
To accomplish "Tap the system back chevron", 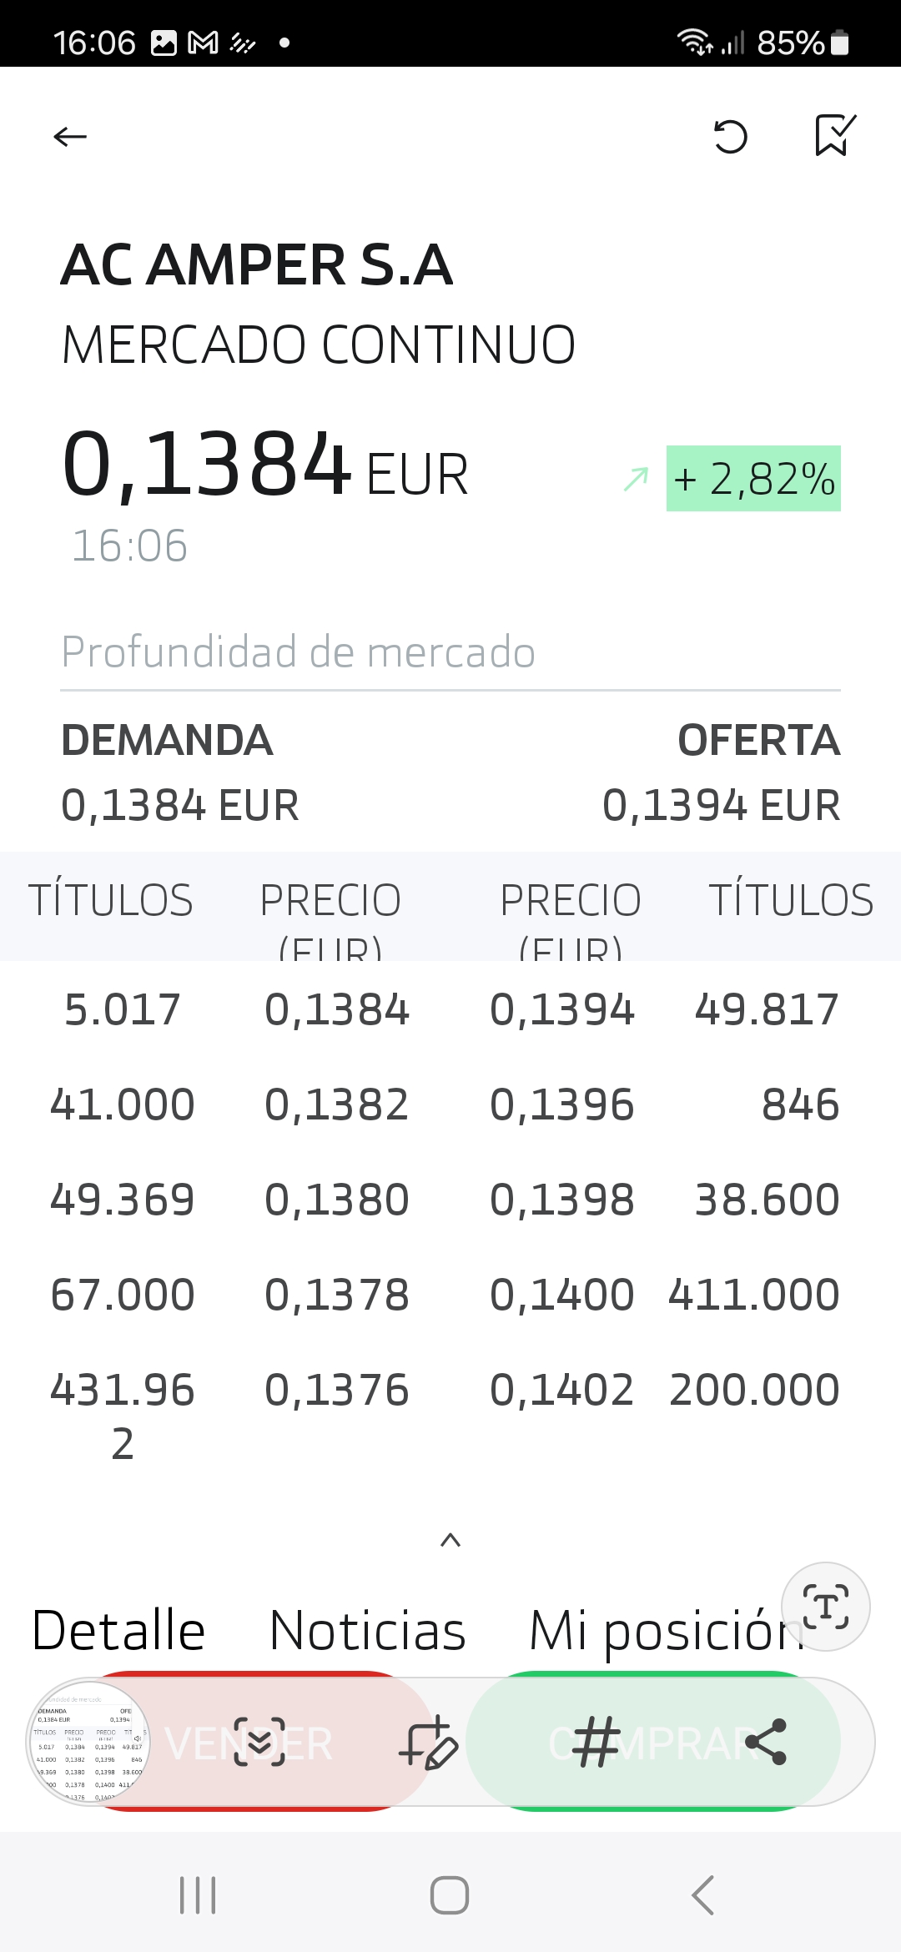I will click(x=702, y=1895).
